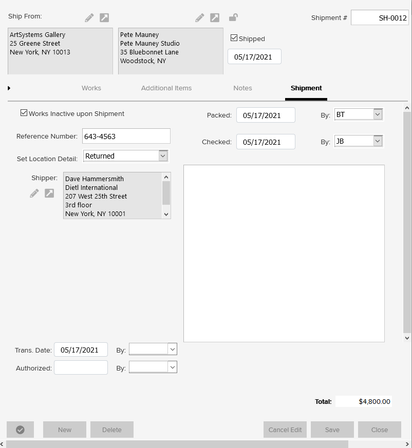Expand the left-side disclosure triangle by tabs
The height and width of the screenshot is (448, 412).
(9, 88)
